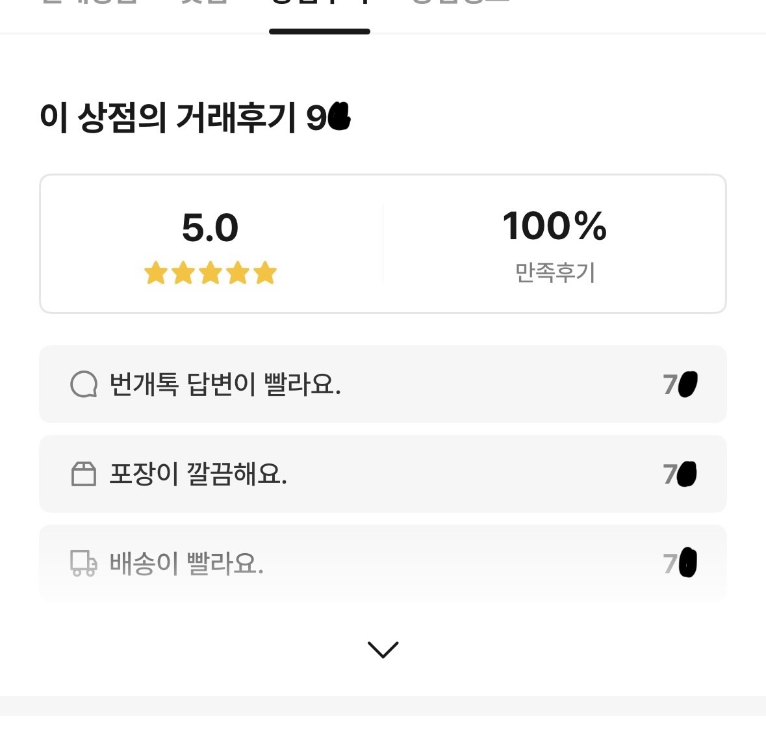Click the count next to 번개톡 답변이 빨라요
Viewport: 766px width, 756px height.
point(680,384)
